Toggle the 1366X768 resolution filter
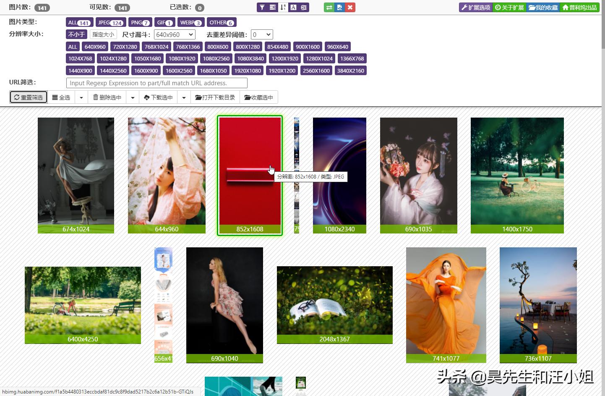Screen dimensions: 605x396 coord(352,58)
